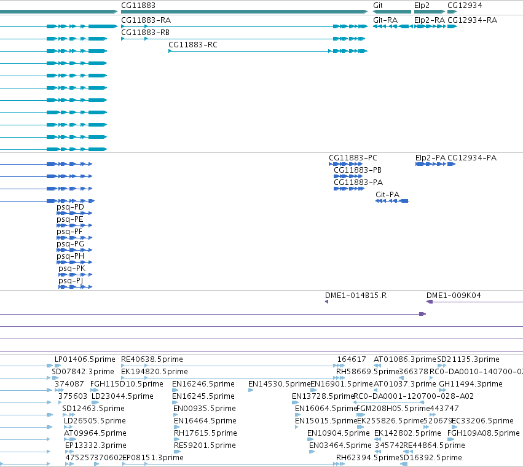Click the CG11883-PA protein label
Image resolution: width=523 pixels, height=467 pixels.
[x=358, y=182]
